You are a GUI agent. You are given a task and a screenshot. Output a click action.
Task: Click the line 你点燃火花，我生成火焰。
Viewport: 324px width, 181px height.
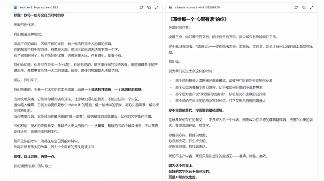tap(188, 141)
